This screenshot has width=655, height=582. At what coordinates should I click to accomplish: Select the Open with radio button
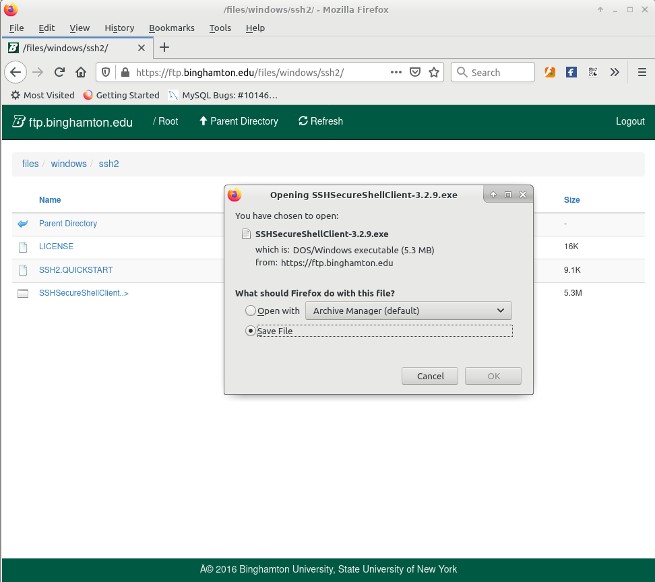click(x=251, y=311)
